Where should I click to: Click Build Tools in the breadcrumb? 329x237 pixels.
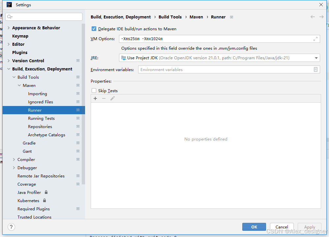click(x=170, y=17)
